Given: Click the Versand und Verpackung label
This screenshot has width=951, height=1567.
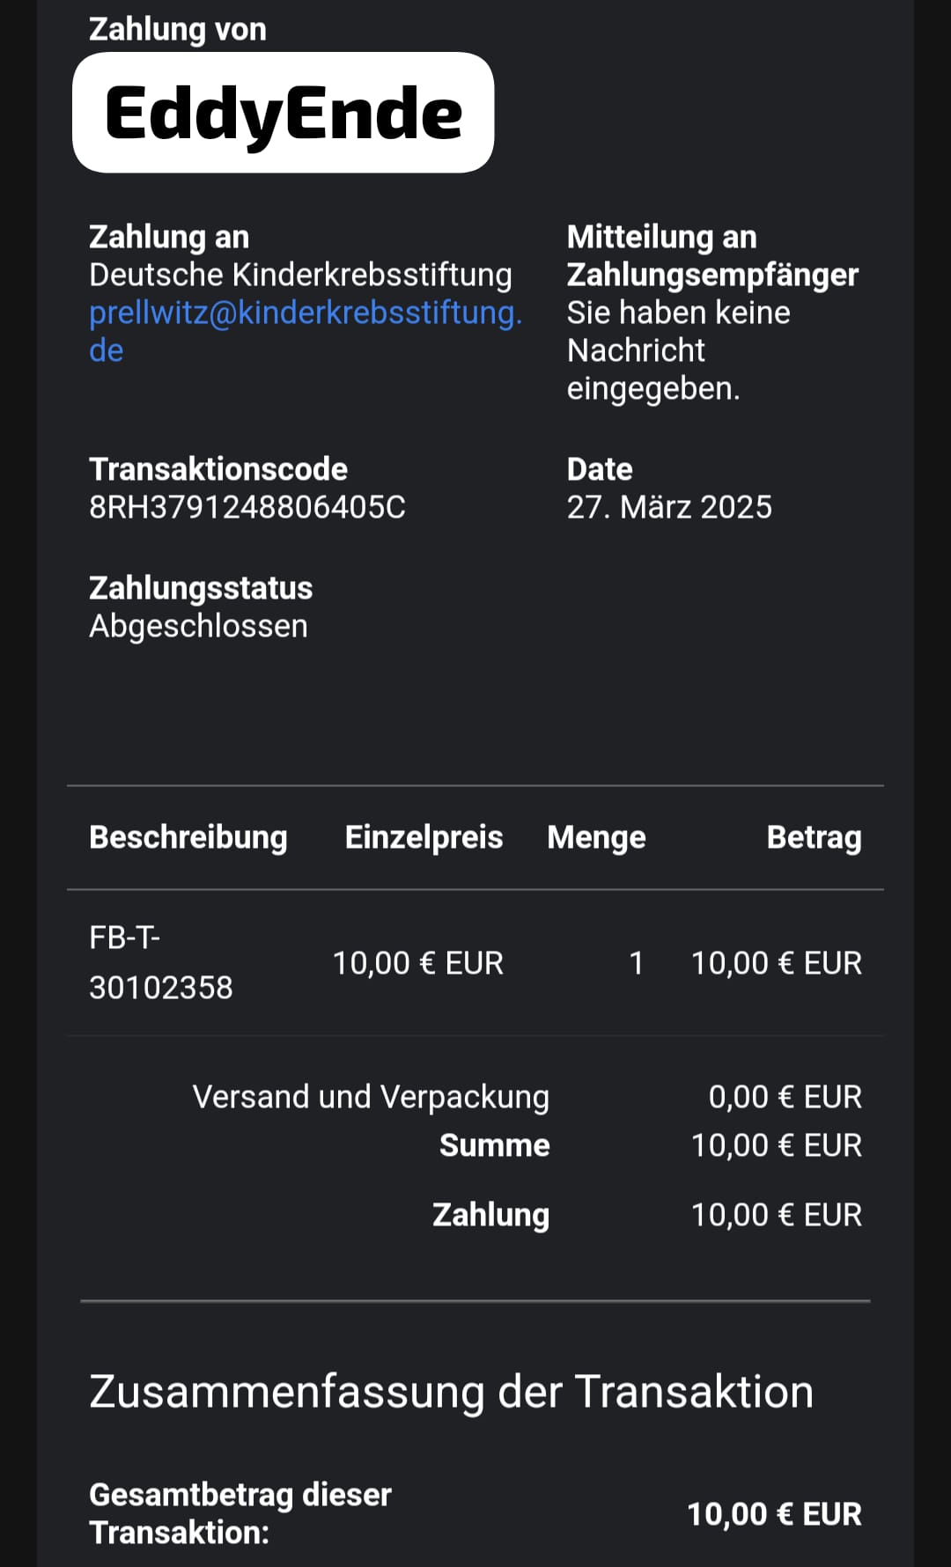Looking at the screenshot, I should click(x=371, y=1097).
